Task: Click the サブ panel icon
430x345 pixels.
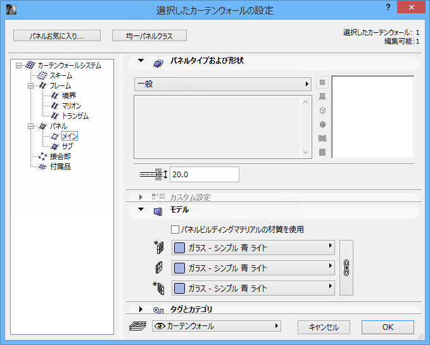Action: (x=55, y=146)
